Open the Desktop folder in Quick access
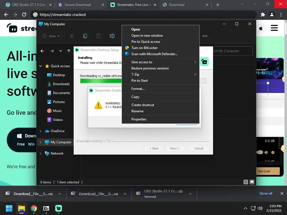Image resolution: width=287 pixels, height=215 pixels. pyautogui.click(x=56, y=75)
